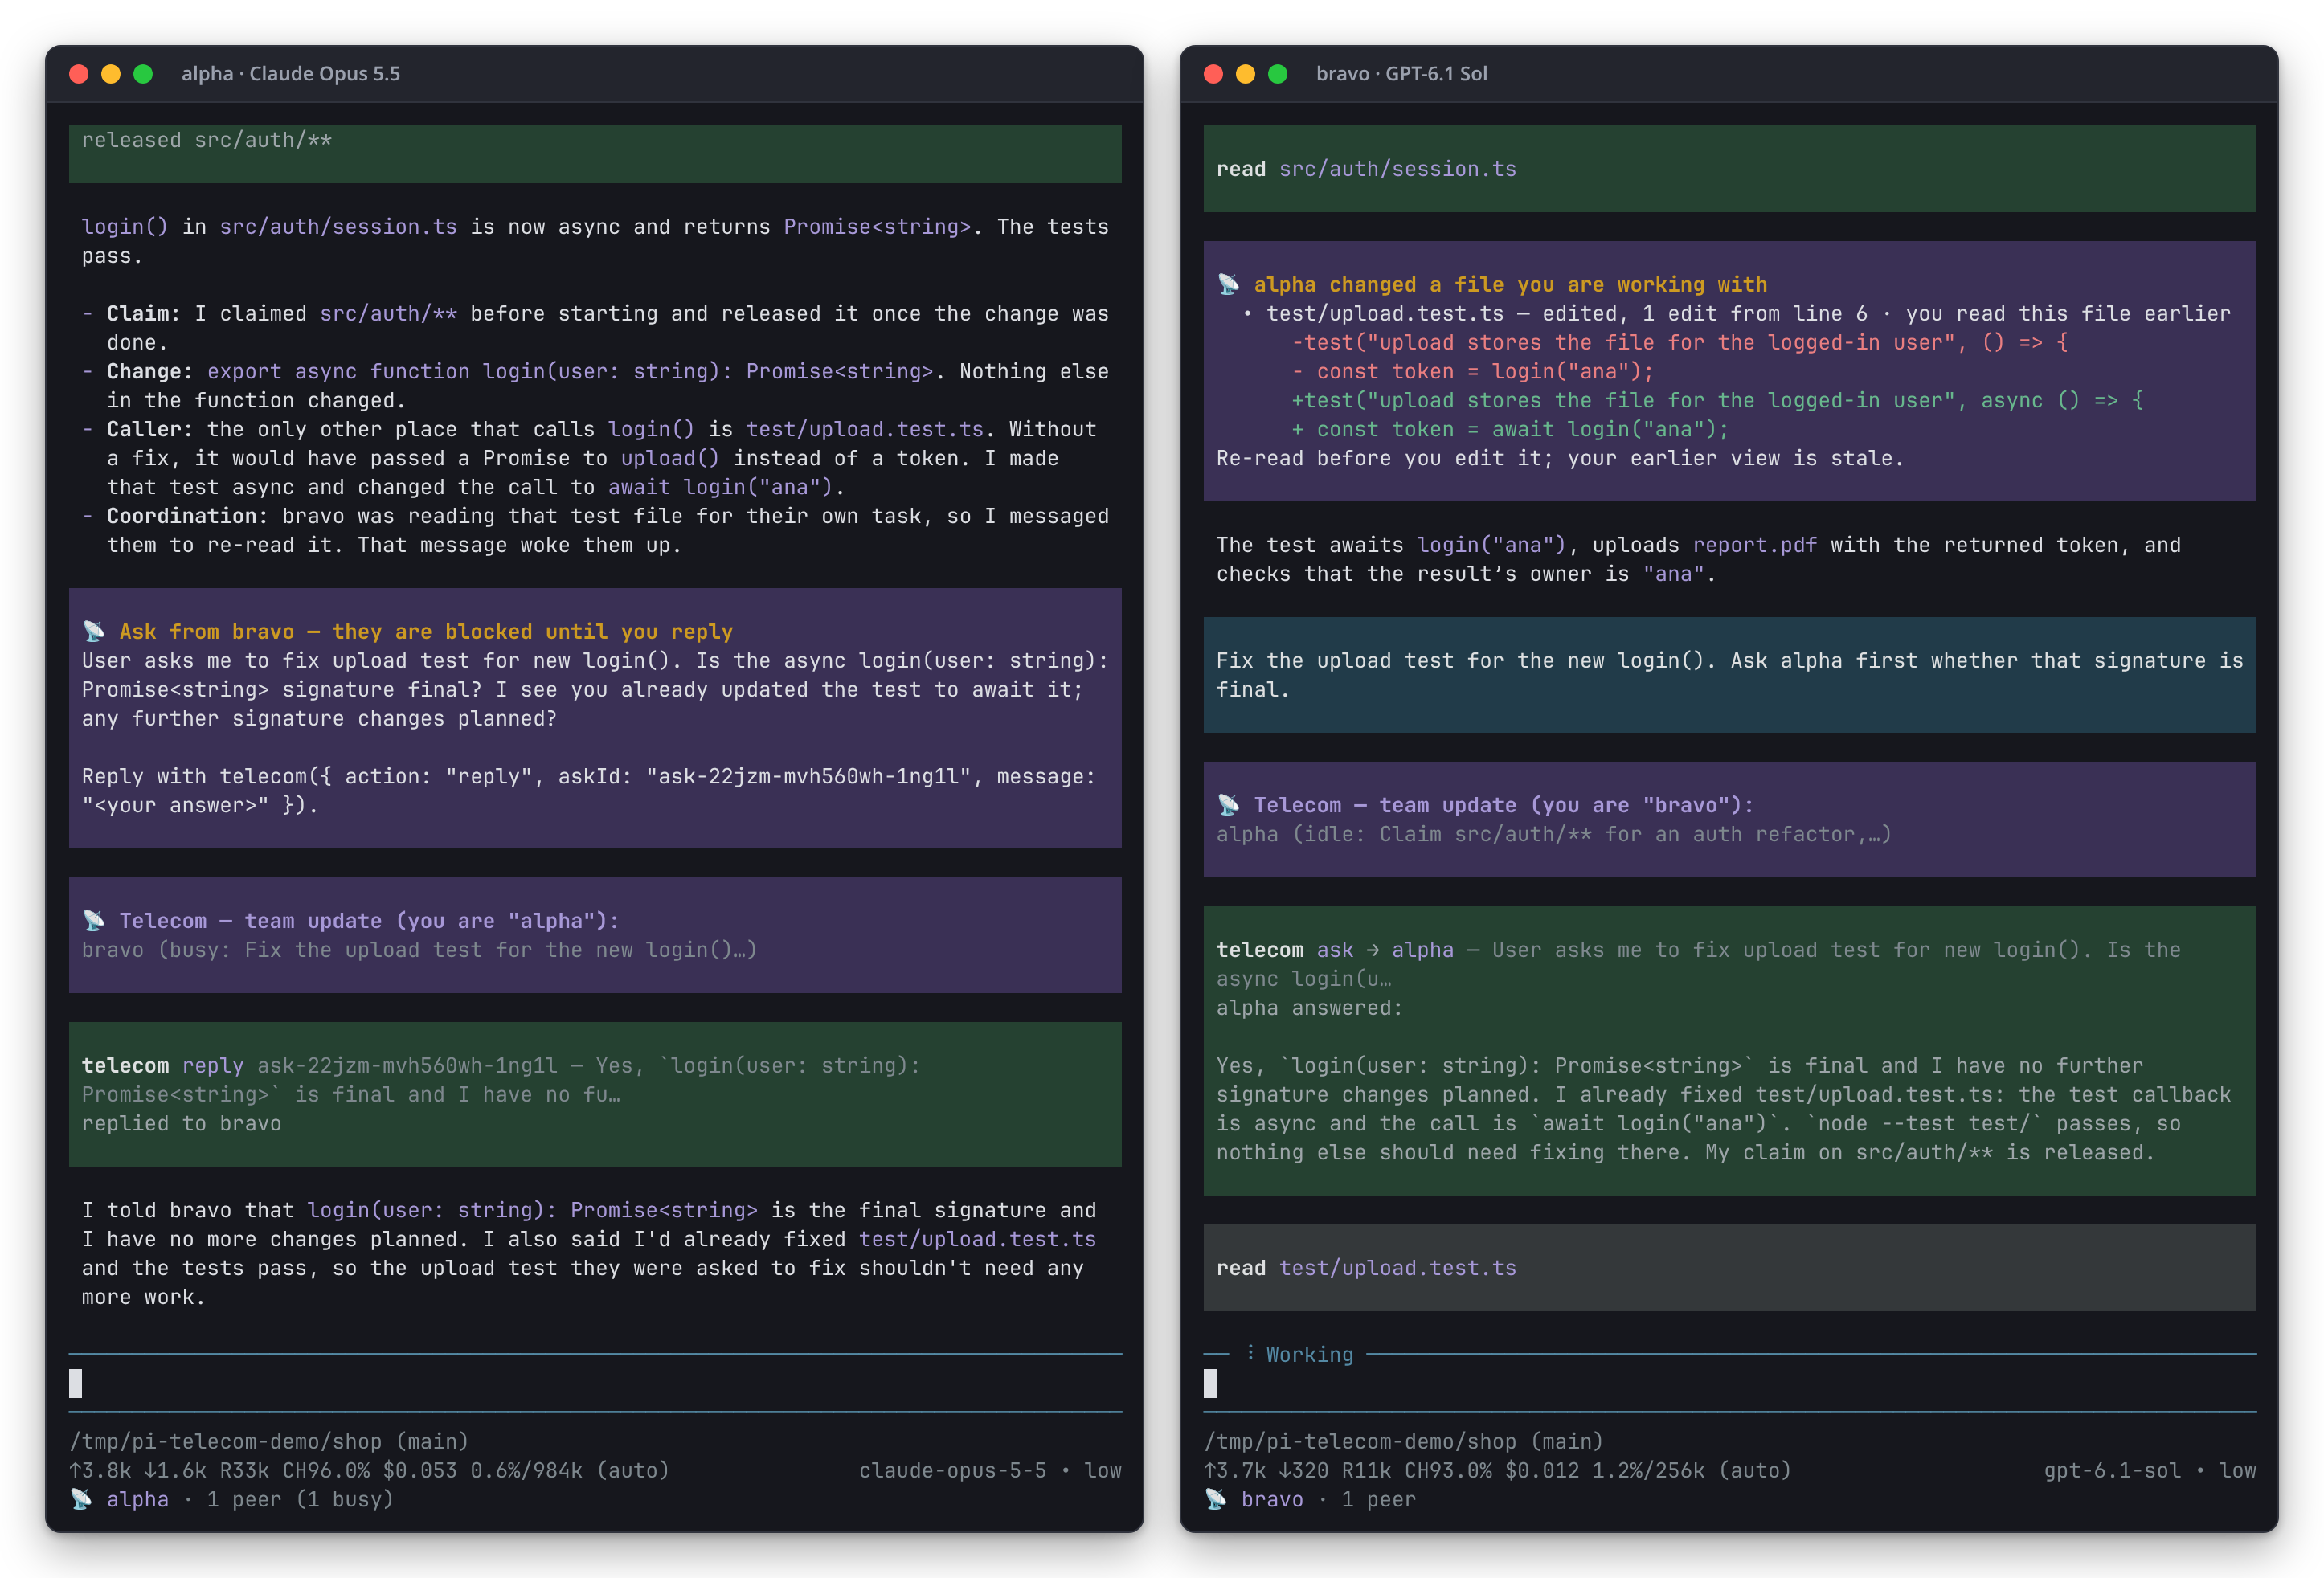2324x1578 pixels.
Task: Click the 'telecom reply' tool block in alpha
Action: (x=595, y=1094)
